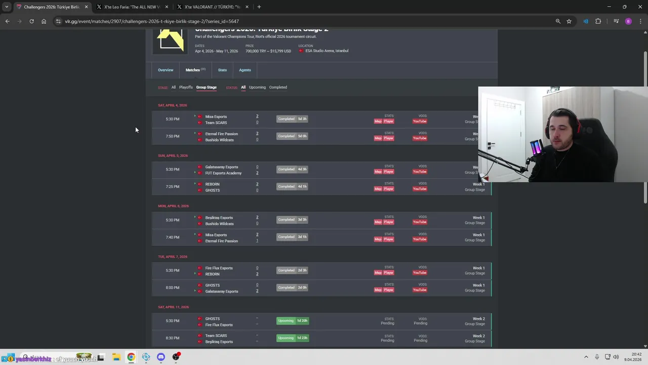The height and width of the screenshot is (365, 648).
Task: Open Discord from the taskbar
Action: pos(161,357)
